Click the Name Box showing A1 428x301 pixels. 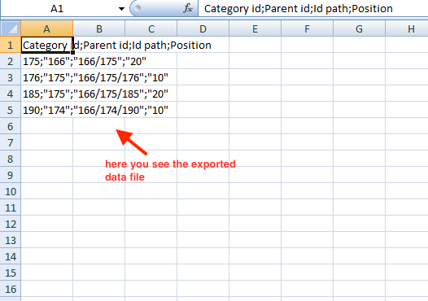pos(57,9)
